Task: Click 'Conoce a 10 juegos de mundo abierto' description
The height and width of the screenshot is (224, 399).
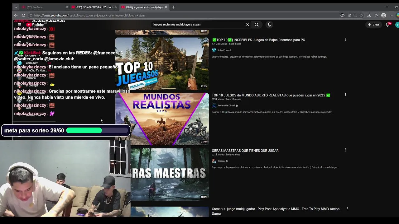Action: [x=273, y=112]
